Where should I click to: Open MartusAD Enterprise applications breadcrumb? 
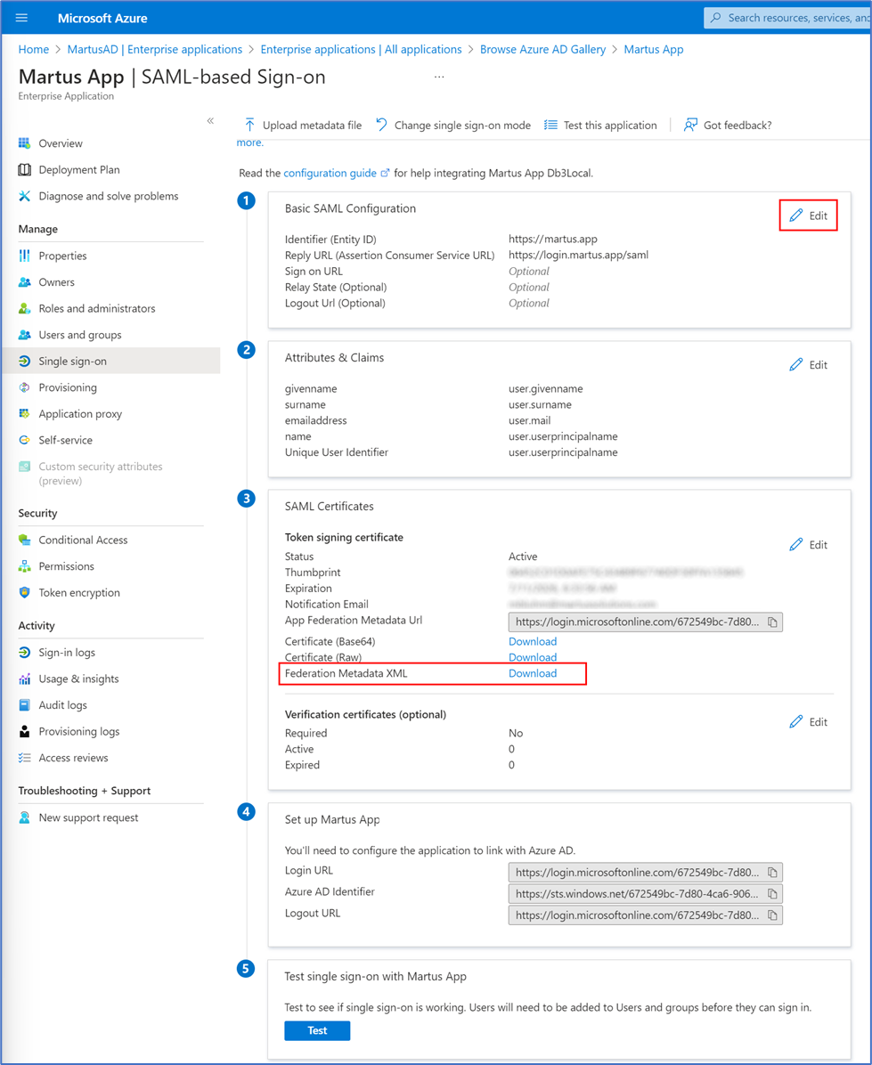click(155, 50)
